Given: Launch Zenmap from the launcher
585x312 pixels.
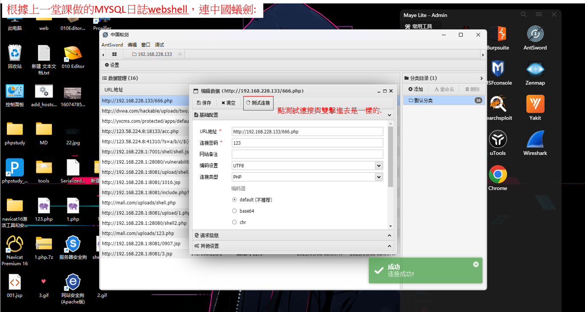Looking at the screenshot, I should click(535, 69).
